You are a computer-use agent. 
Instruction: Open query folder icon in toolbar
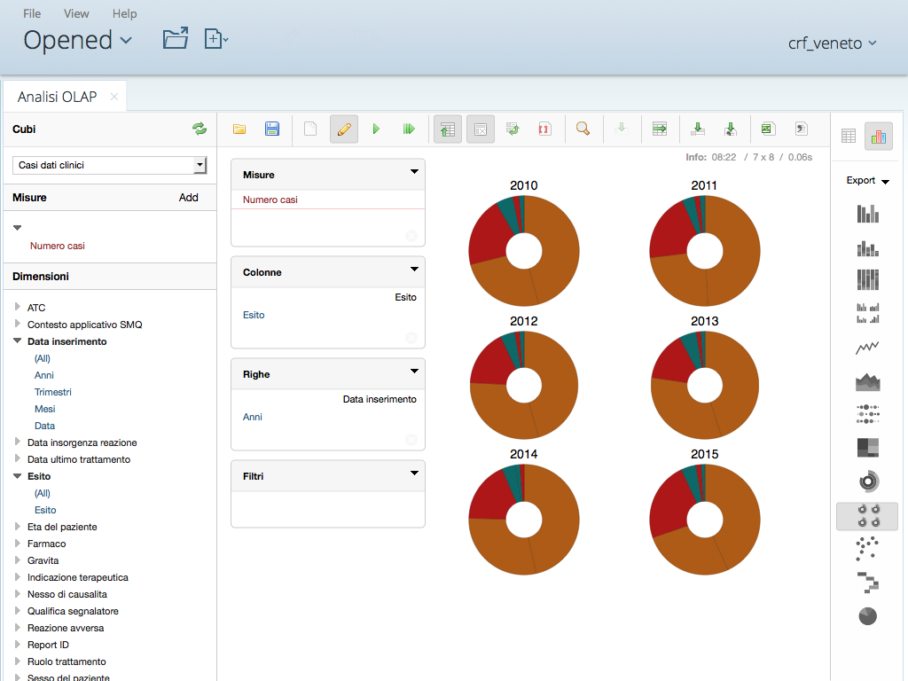239,129
